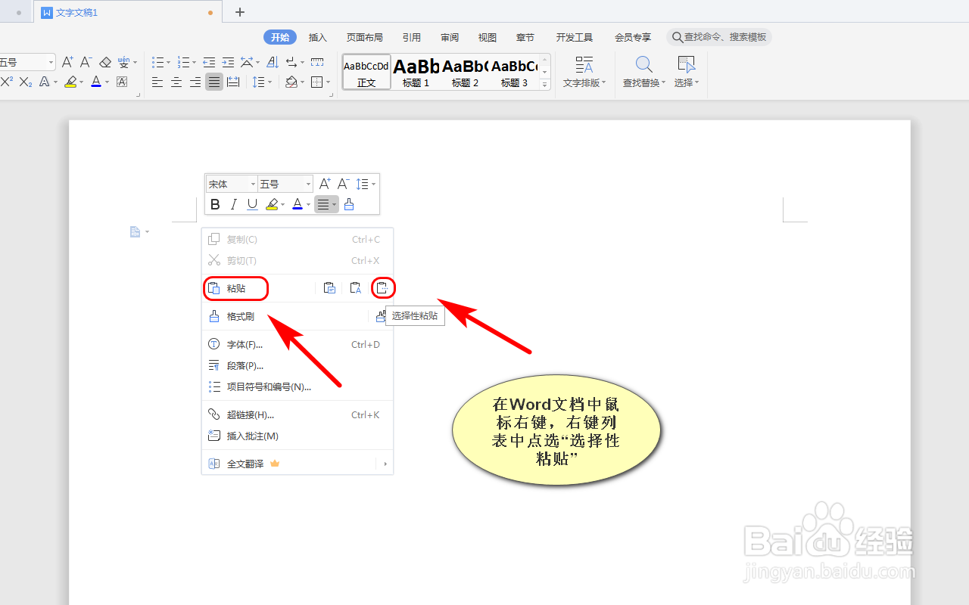Viewport: 969px width, 605px height.
Task: Apply ribbon blue font color
Action: (96, 82)
